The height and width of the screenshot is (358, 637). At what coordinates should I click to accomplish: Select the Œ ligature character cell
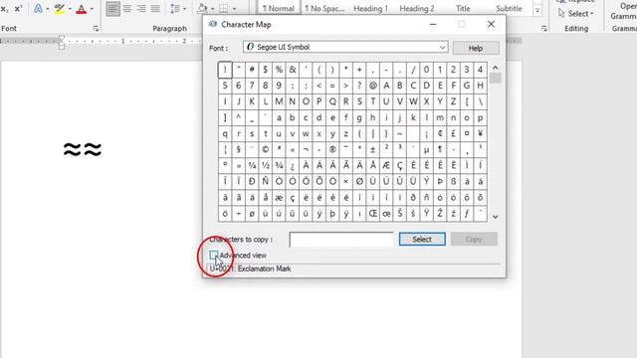point(373,214)
